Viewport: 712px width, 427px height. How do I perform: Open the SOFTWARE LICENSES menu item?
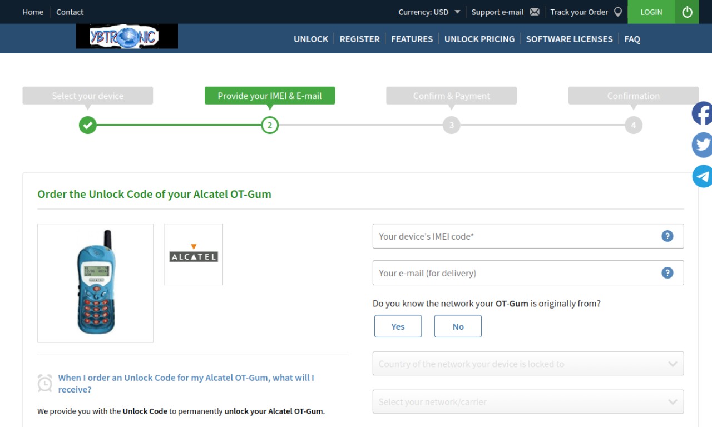[570, 39]
